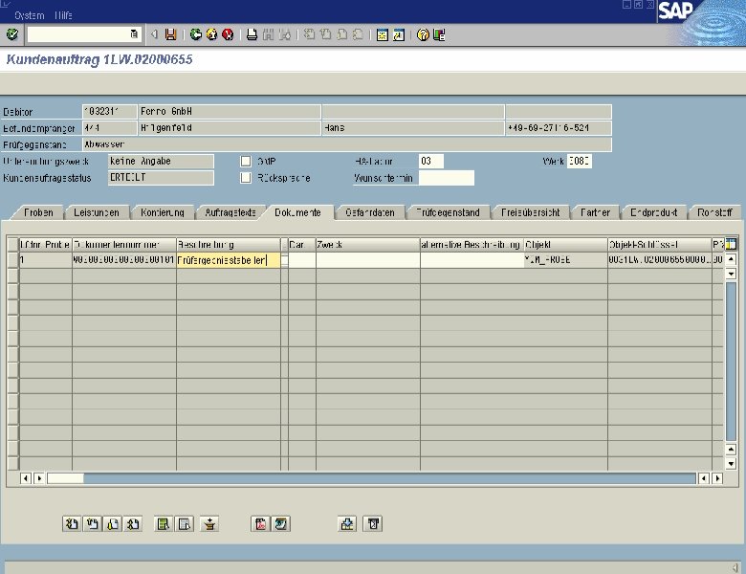Click the Create new session icon
This screenshot has width=746, height=574.
pyautogui.click(x=382, y=34)
